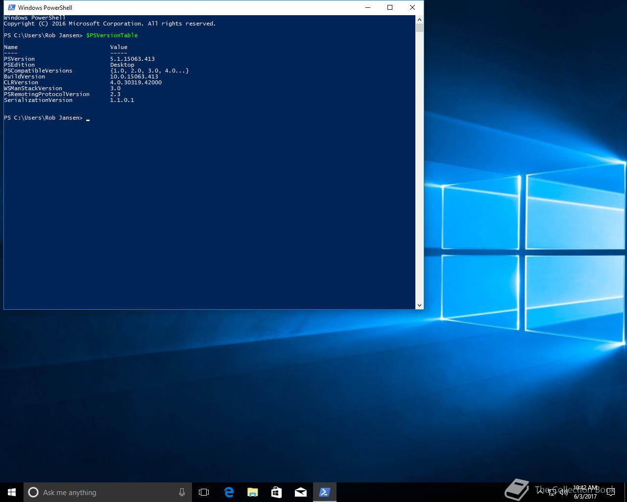Click the scrollbar down arrow
Image resolution: width=627 pixels, height=502 pixels.
(x=419, y=304)
